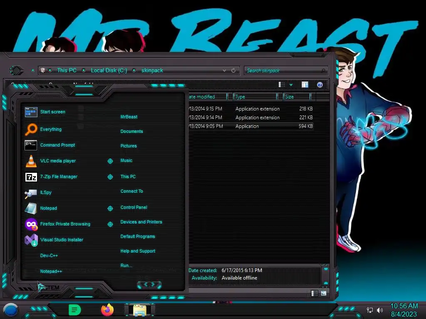Viewport: 426px width, 319px height.
Task: Sort by Type column header
Action: [255, 96]
